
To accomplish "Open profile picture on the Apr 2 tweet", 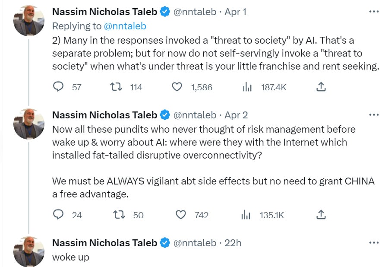I will tap(29, 124).
